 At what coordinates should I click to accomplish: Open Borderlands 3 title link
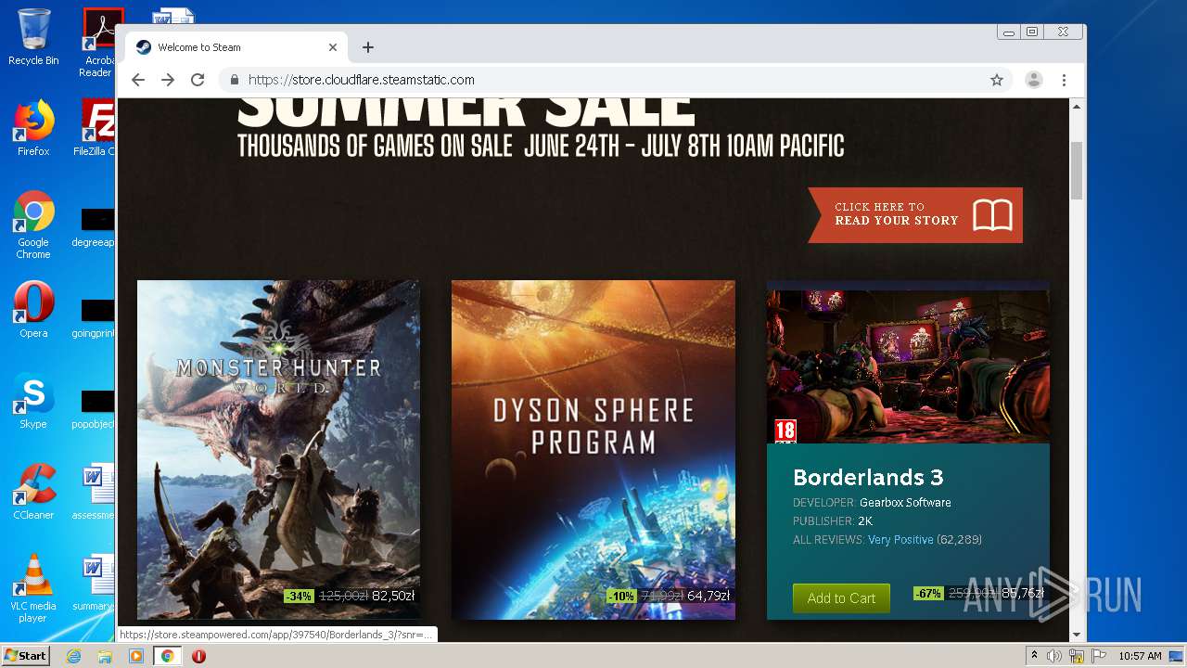coord(868,478)
